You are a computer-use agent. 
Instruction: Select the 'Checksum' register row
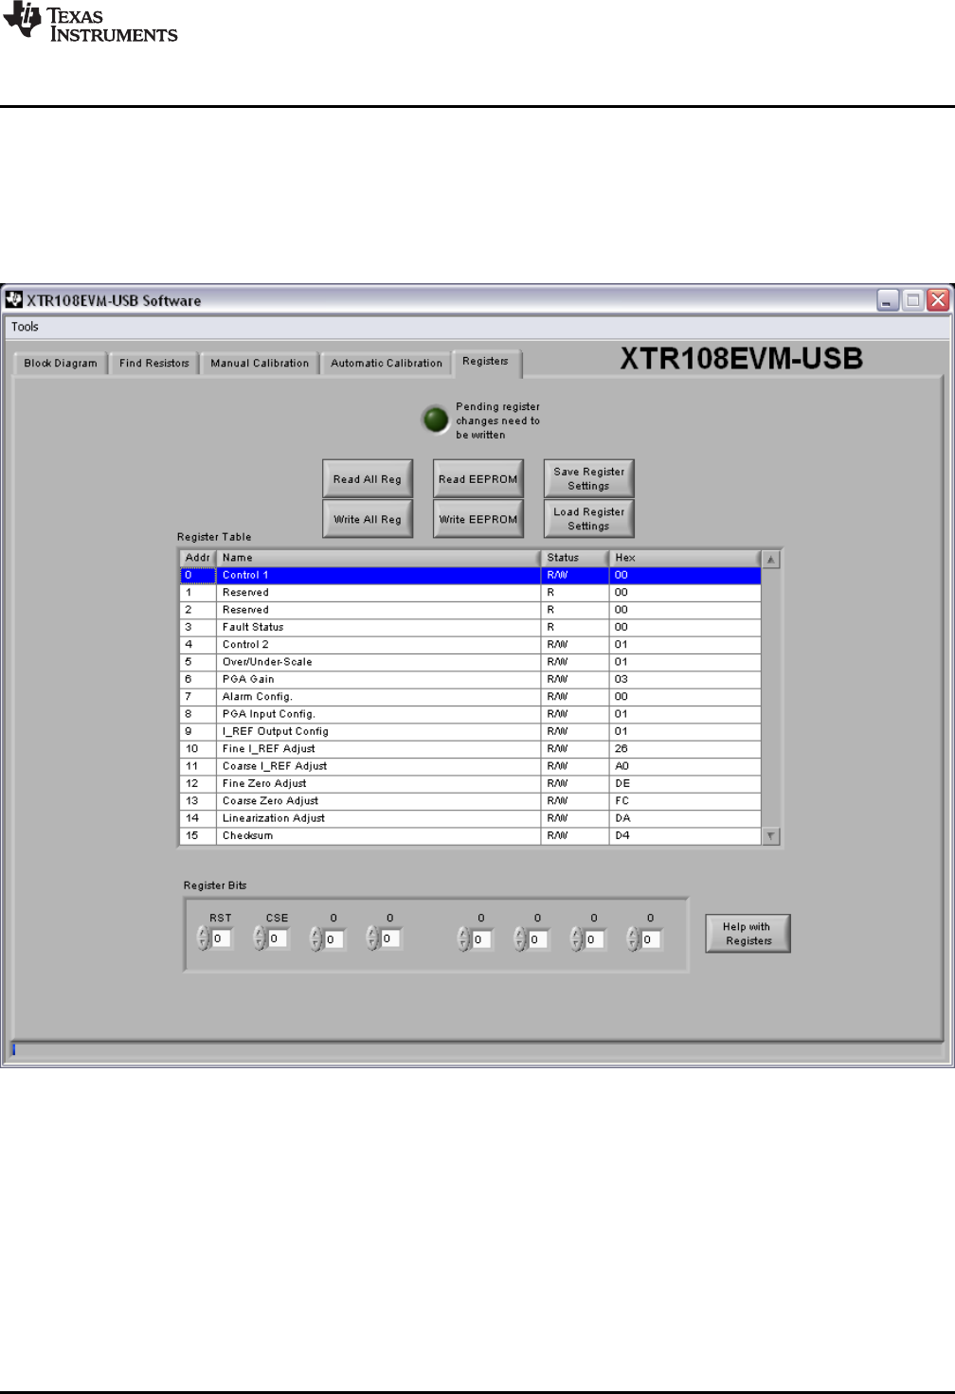click(x=471, y=836)
